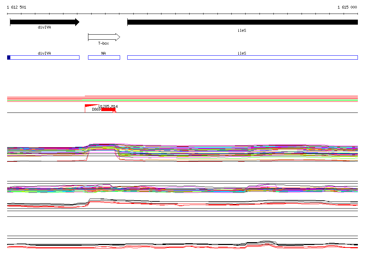Viewport: 365px width, 255px height.
Task: Select the white T-box arrow feature
Action: [x=104, y=37]
